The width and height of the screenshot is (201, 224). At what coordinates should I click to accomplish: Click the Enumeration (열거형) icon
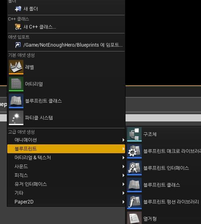point(134,218)
